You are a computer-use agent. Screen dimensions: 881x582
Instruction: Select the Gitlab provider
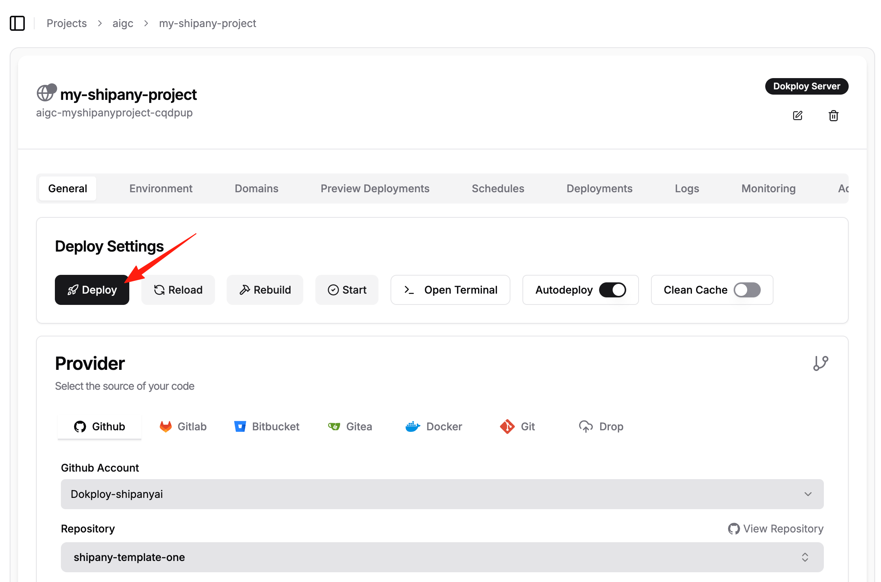[x=183, y=427]
